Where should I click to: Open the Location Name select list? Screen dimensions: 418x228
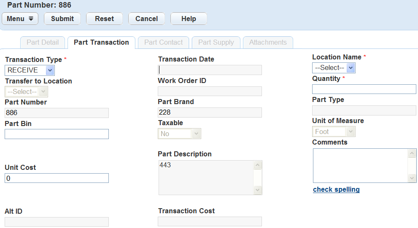pyautogui.click(x=334, y=68)
